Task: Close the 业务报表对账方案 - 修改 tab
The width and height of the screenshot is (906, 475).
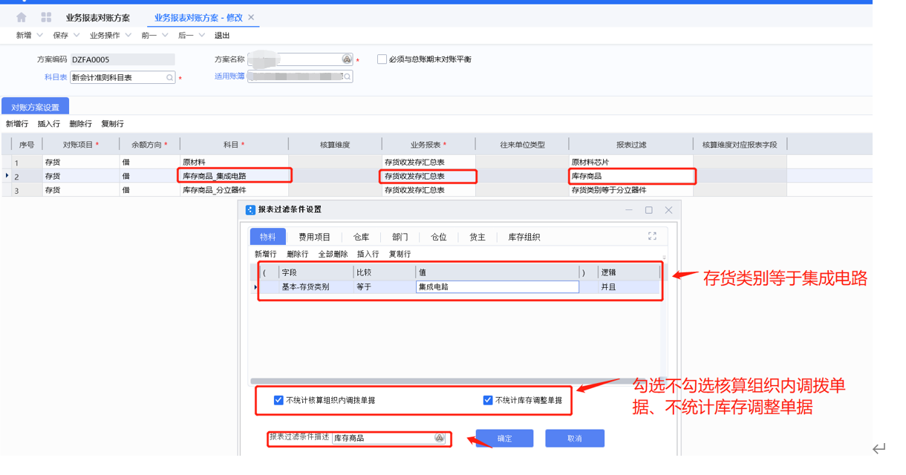Action: [x=251, y=17]
